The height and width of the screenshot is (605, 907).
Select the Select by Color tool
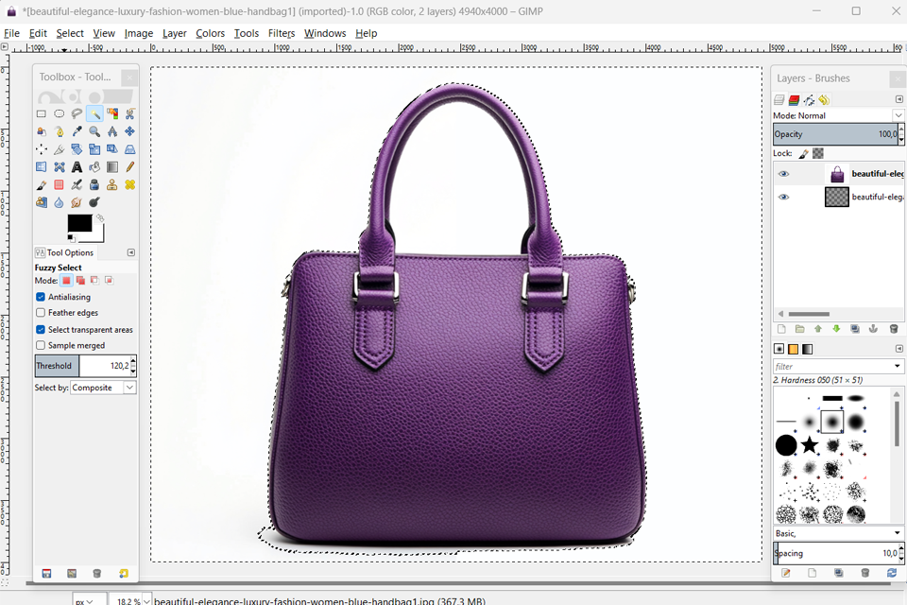(112, 114)
